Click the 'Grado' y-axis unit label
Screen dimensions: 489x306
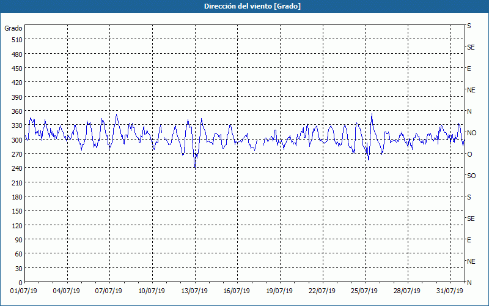click(13, 28)
